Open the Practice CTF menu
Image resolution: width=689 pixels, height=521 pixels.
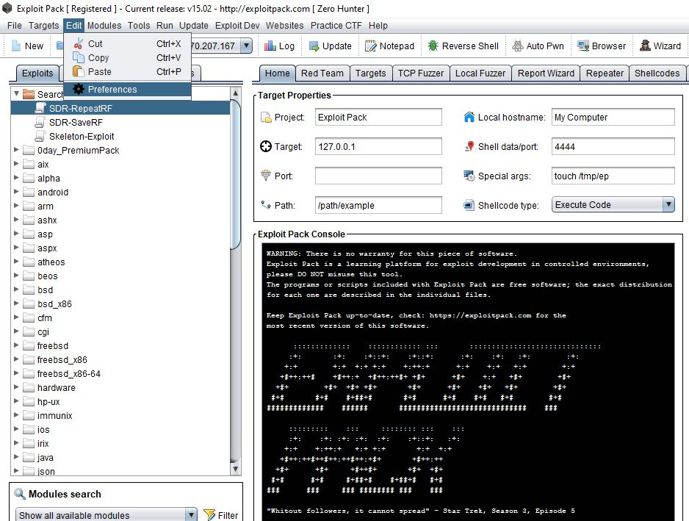click(336, 26)
